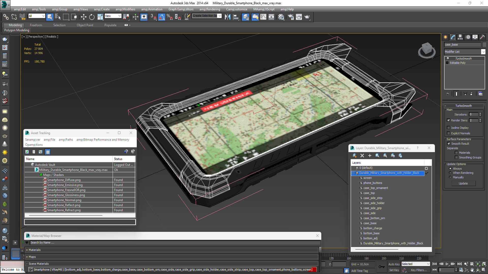Click the Search by Name field
488x274 pixels.
[175, 243]
